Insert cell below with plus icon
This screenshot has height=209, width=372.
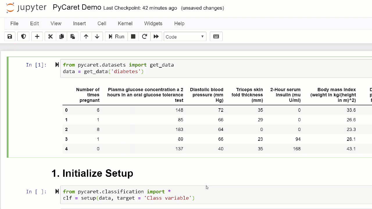click(37, 37)
